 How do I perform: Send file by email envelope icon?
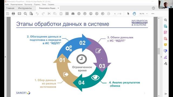(x=19, y=14)
